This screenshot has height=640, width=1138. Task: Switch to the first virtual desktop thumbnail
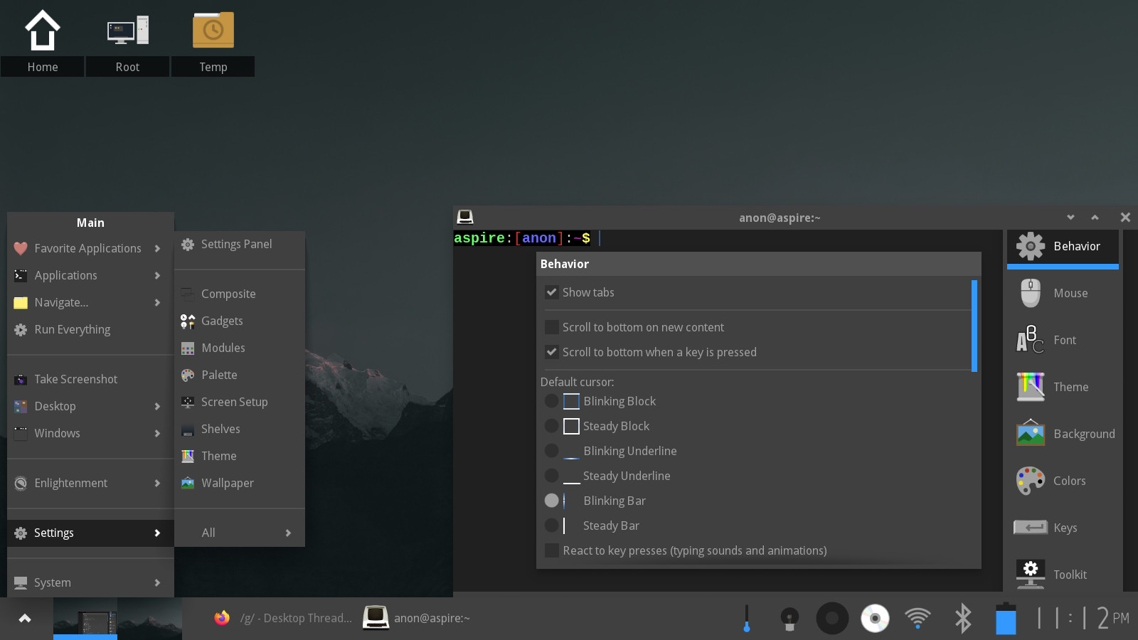pos(85,617)
